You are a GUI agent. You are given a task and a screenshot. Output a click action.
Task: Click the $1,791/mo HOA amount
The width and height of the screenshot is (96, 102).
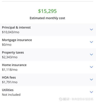click(x=10, y=82)
